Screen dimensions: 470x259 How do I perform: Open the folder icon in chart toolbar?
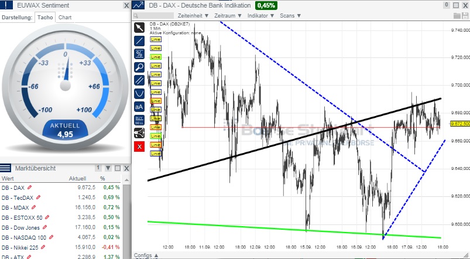(457, 16)
